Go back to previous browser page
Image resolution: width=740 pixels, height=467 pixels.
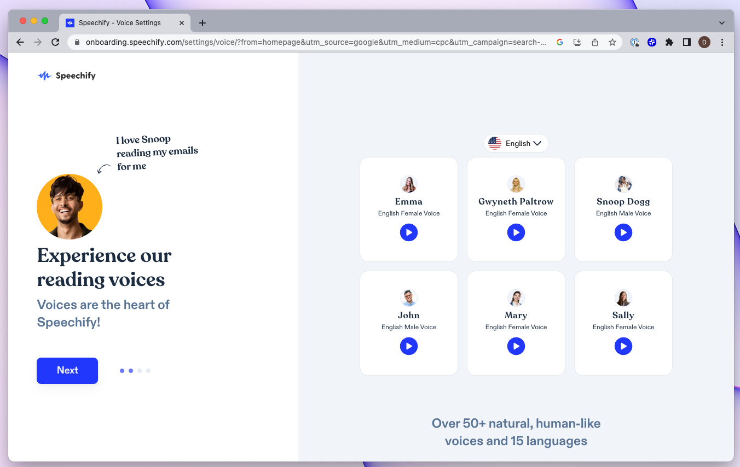(x=20, y=42)
